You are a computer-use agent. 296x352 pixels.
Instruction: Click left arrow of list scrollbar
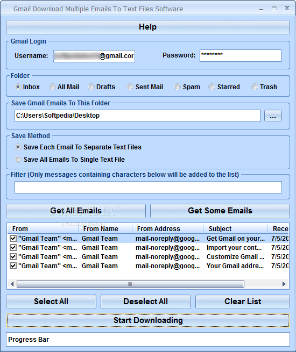point(12,284)
